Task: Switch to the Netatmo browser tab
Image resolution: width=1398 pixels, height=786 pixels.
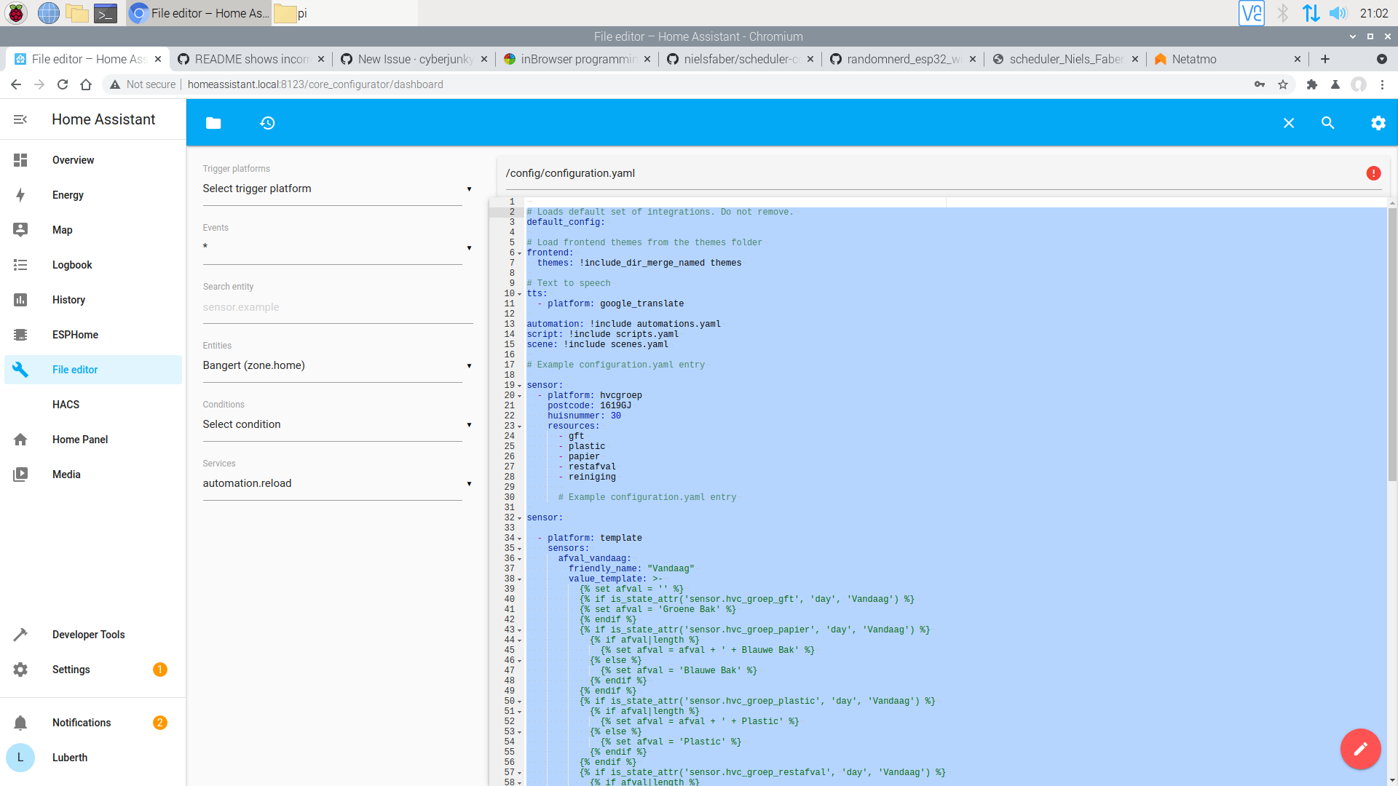Action: [x=1194, y=59]
